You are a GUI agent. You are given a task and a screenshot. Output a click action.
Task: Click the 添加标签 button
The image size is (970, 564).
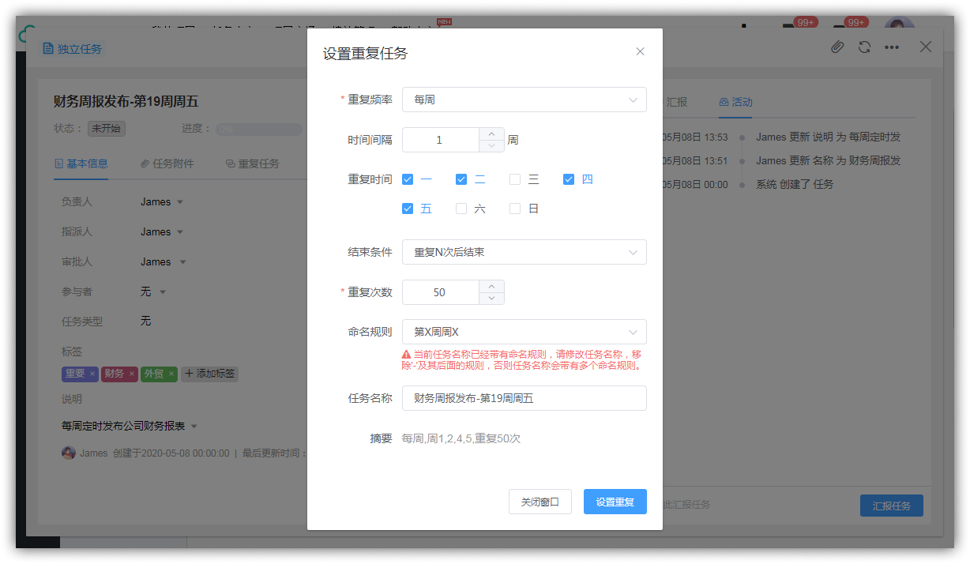[209, 374]
